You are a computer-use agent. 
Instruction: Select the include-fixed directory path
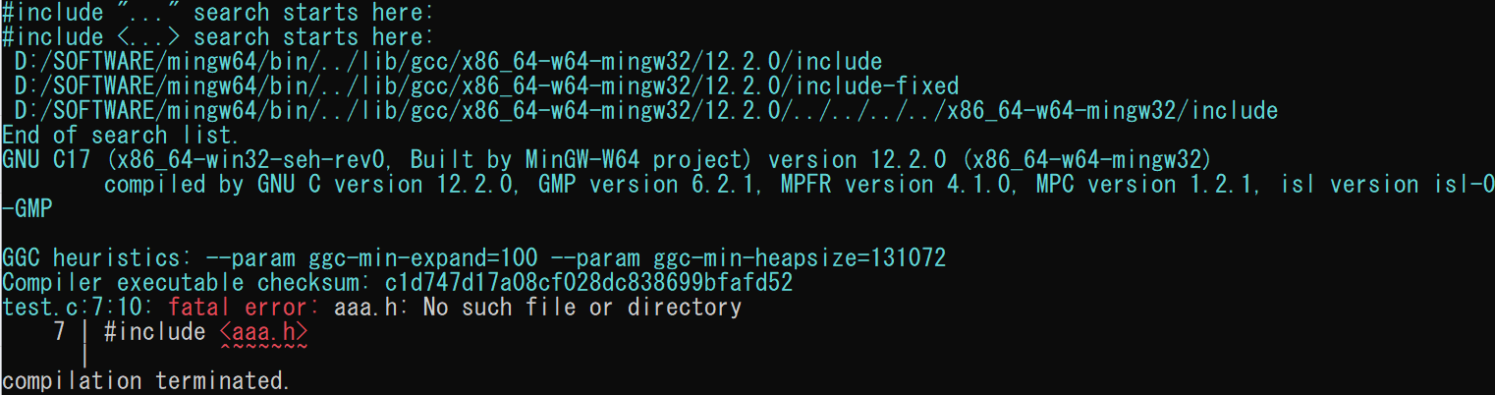[x=486, y=86]
